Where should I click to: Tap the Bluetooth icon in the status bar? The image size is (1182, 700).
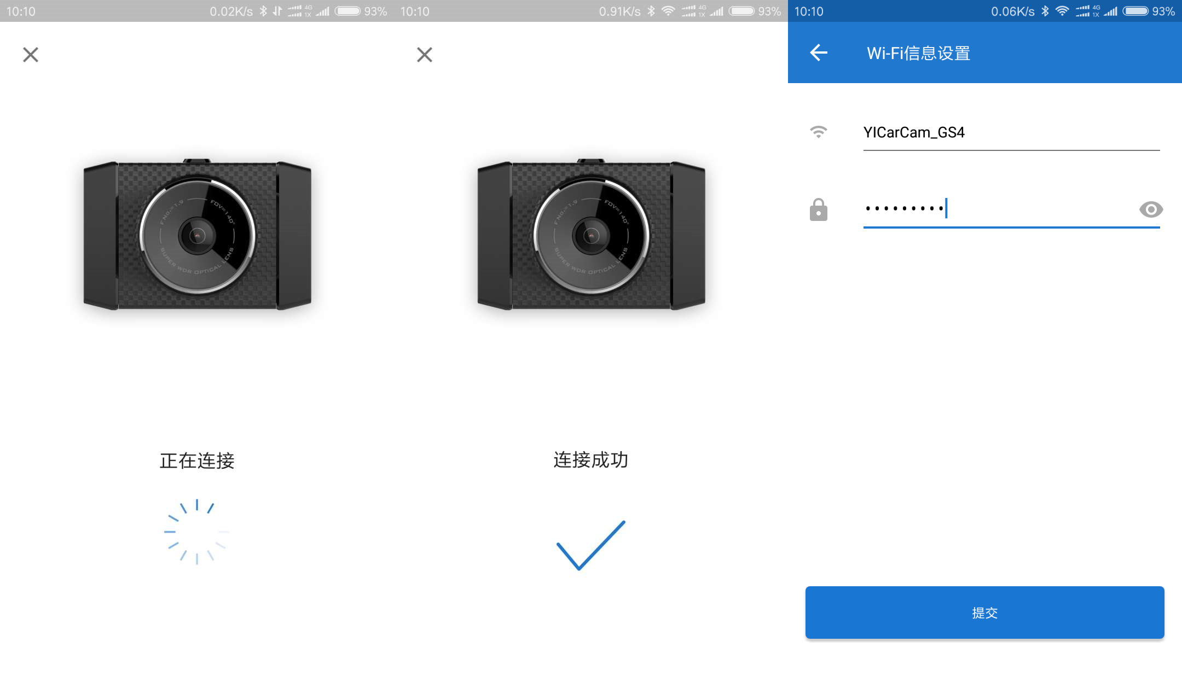coord(1045,10)
